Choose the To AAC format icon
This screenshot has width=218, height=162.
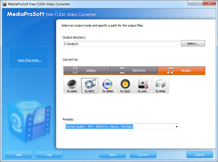pos(143,86)
